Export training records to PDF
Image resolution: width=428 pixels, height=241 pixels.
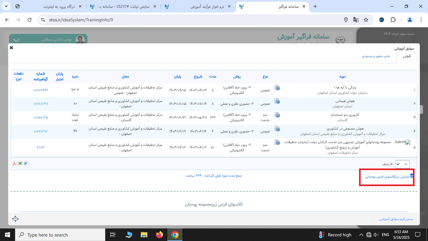pos(15,163)
